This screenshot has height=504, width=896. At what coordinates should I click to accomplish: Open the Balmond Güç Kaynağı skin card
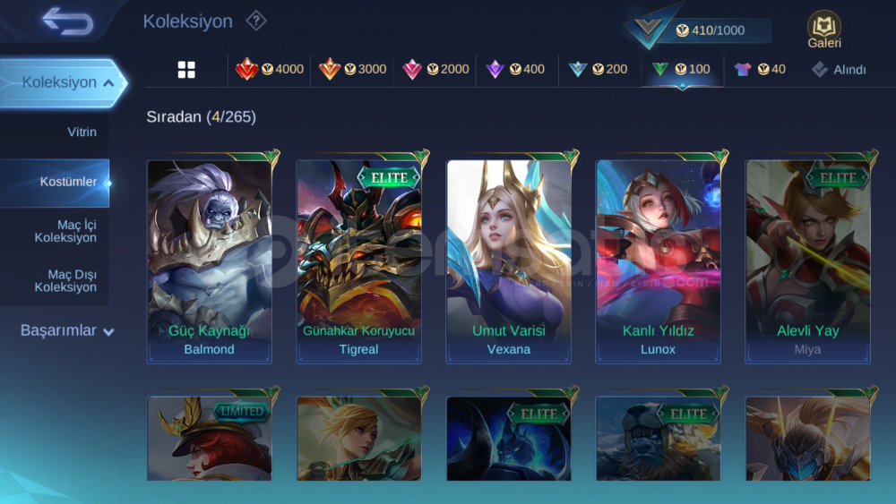pos(209,261)
